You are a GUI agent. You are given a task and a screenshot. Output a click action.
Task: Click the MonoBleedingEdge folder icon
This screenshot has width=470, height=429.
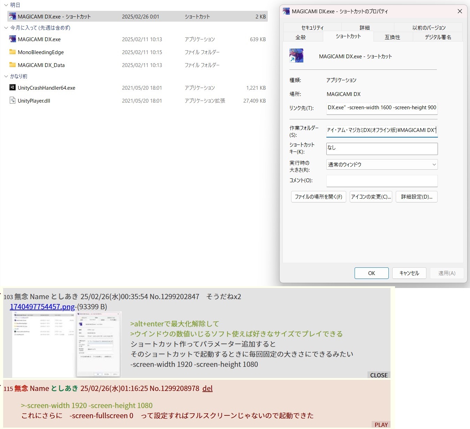(x=13, y=52)
